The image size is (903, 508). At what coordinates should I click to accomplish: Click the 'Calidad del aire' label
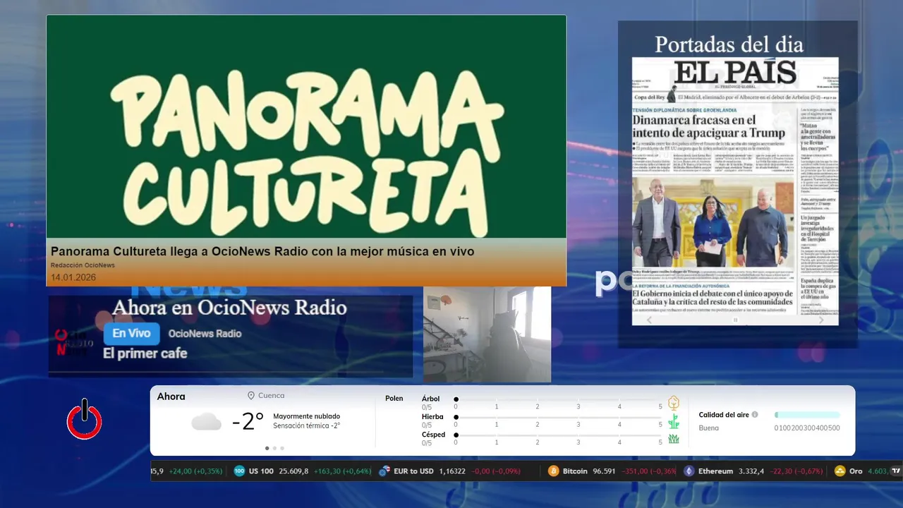(x=724, y=415)
